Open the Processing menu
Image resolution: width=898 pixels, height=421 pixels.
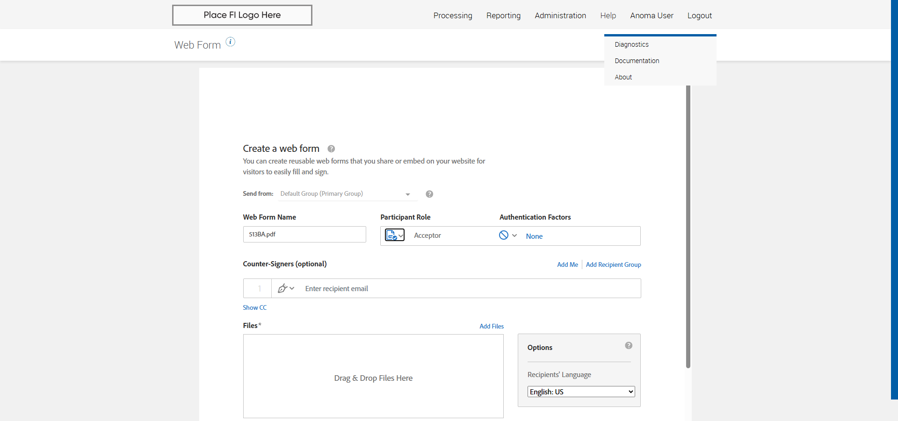coord(453,15)
